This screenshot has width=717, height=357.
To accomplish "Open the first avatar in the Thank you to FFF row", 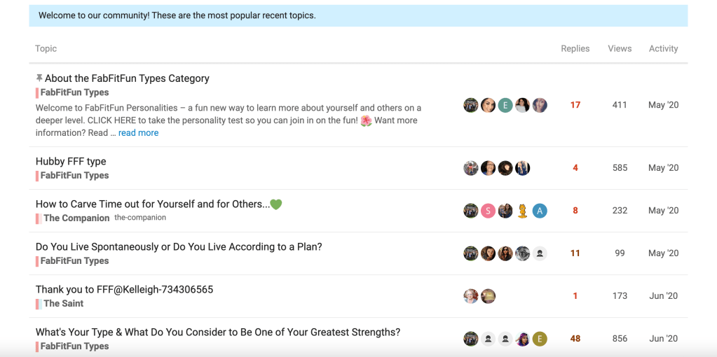I will [471, 296].
